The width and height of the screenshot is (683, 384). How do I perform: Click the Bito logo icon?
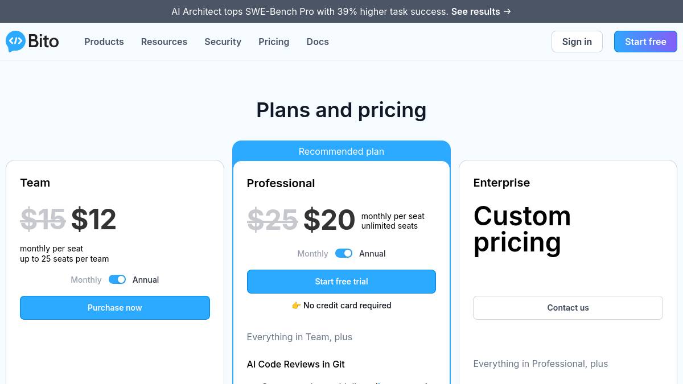(15, 42)
